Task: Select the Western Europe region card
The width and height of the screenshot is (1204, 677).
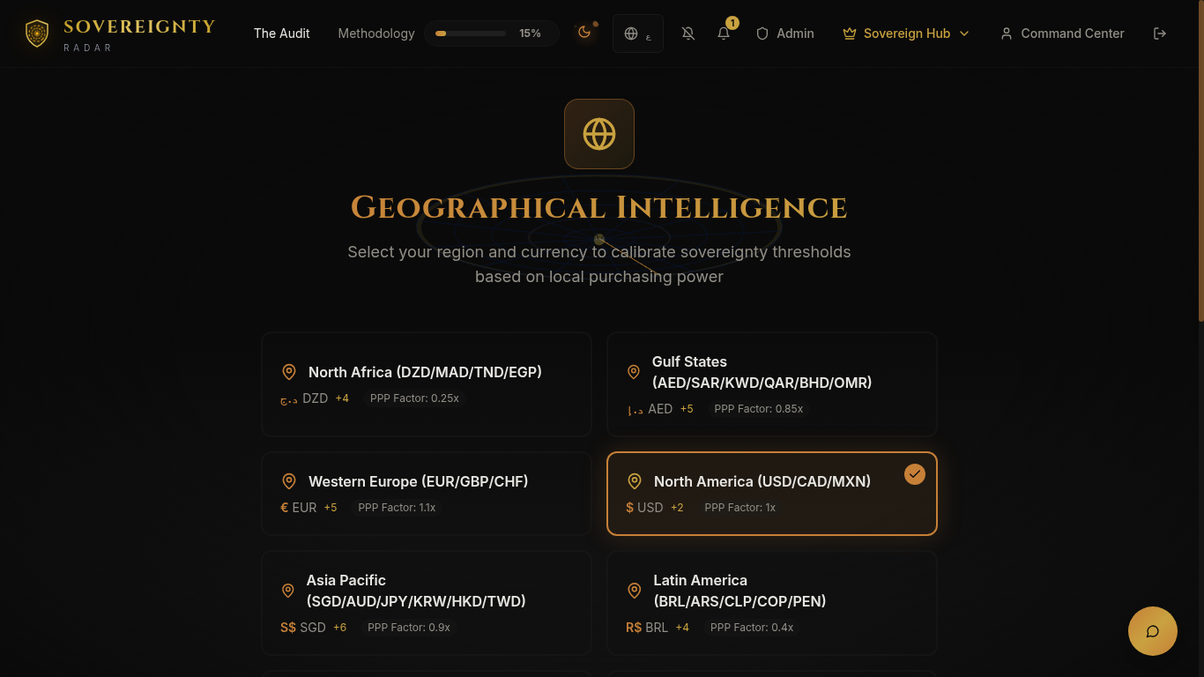Action: tap(426, 494)
